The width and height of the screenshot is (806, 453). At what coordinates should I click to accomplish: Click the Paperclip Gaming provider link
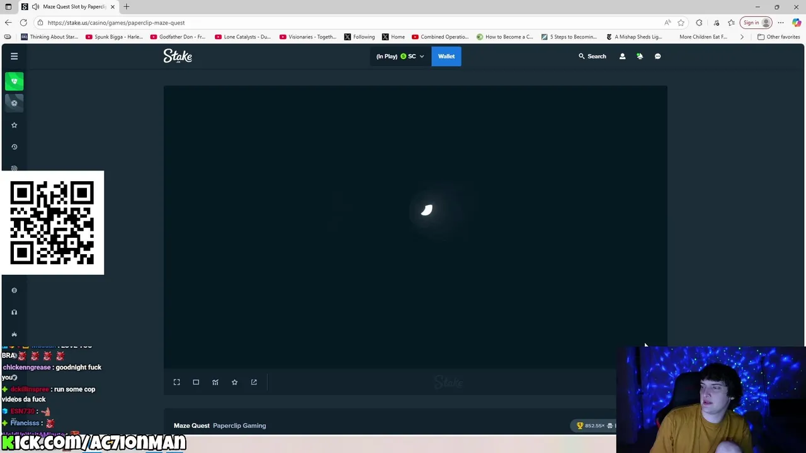tap(239, 425)
